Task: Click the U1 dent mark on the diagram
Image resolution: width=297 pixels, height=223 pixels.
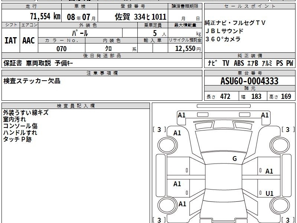Action: coord(270,193)
